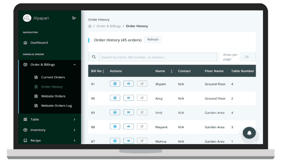The height and width of the screenshot is (164, 293).
Task: Expand the Table sidebar section
Action: [74, 119]
